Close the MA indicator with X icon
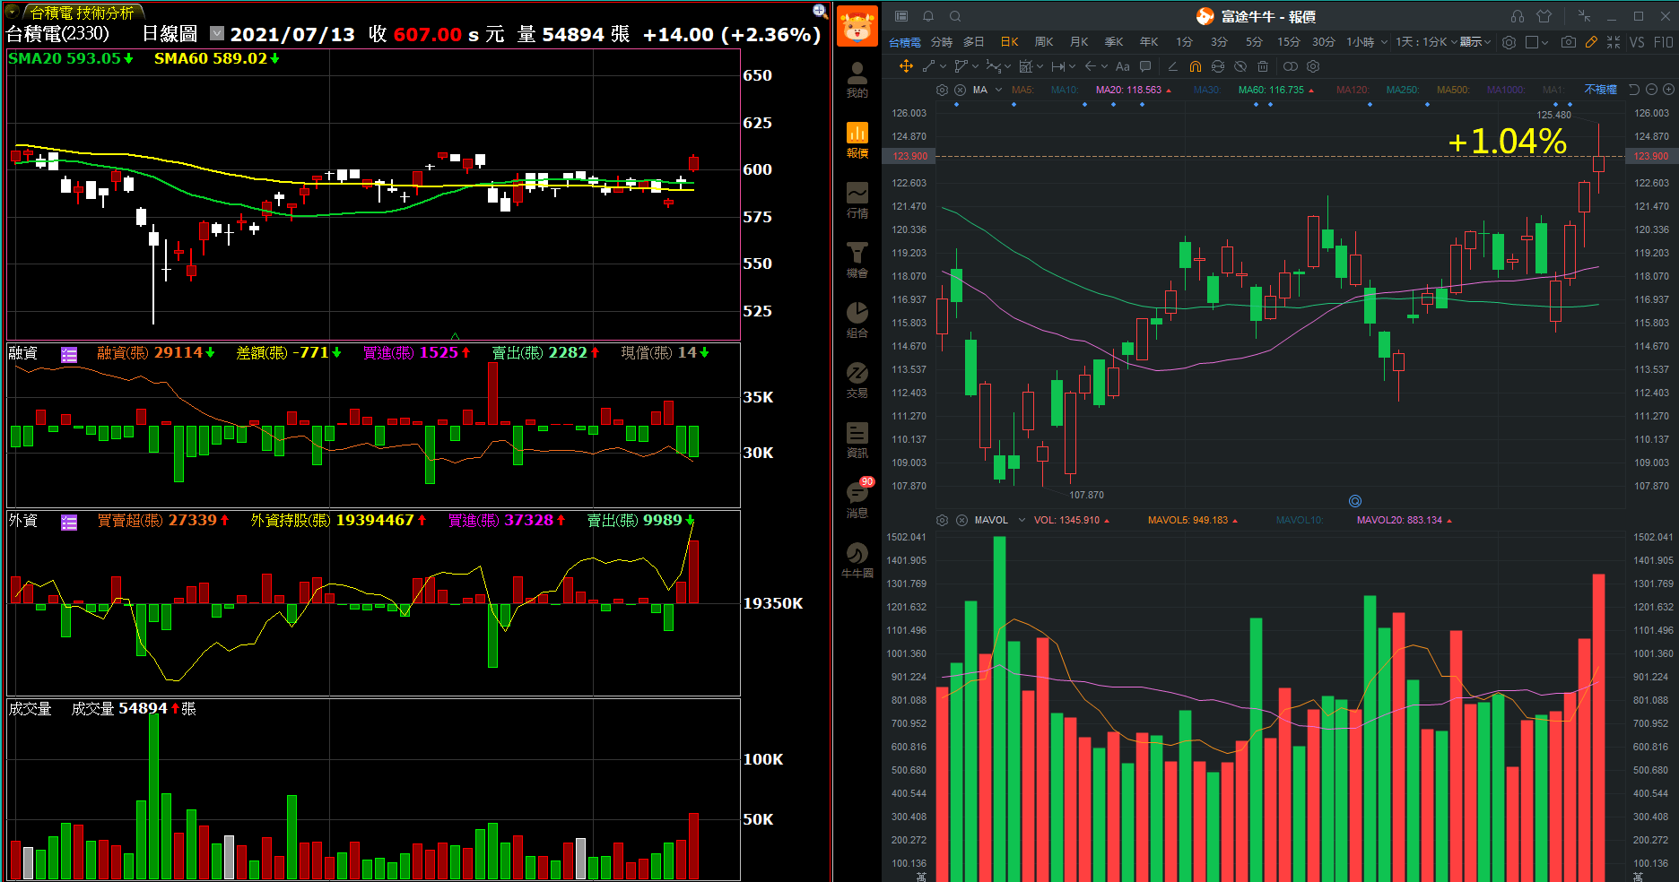 tap(960, 90)
